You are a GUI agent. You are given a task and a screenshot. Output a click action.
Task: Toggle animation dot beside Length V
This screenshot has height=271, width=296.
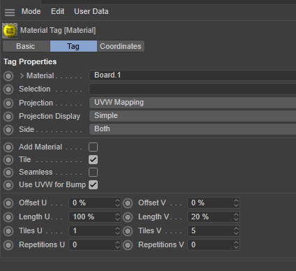[x=128, y=217]
